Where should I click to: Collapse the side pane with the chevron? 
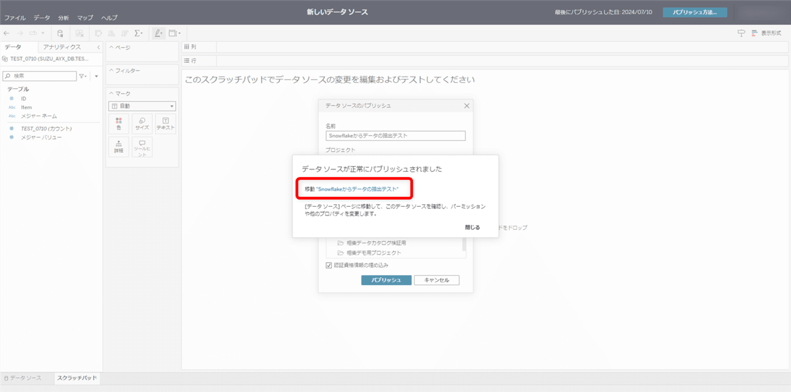point(98,47)
